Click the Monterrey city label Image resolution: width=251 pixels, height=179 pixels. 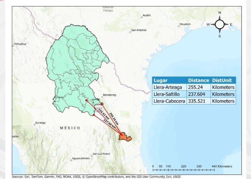(x=110, y=95)
